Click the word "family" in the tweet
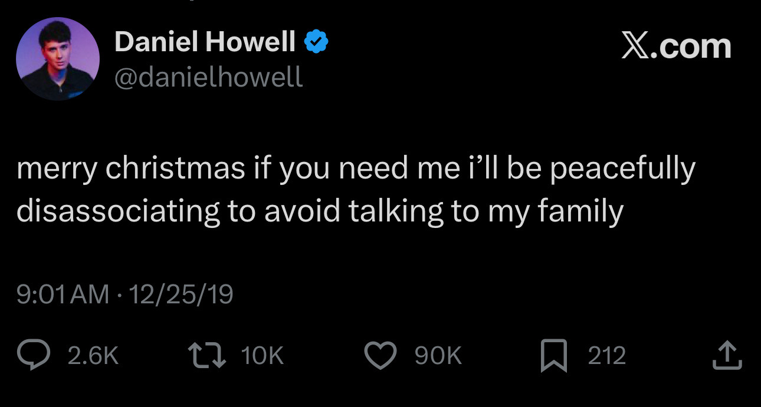This screenshot has width=761, height=407. point(580,211)
